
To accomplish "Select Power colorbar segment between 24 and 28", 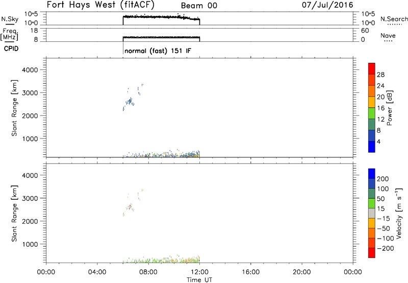I will (372, 80).
